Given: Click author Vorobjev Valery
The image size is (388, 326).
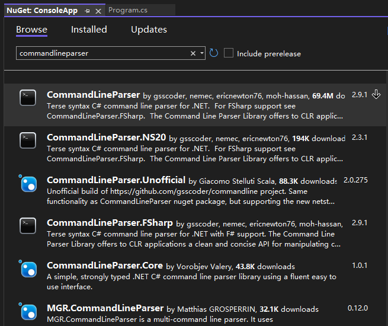Looking at the screenshot, I should 204,267.
